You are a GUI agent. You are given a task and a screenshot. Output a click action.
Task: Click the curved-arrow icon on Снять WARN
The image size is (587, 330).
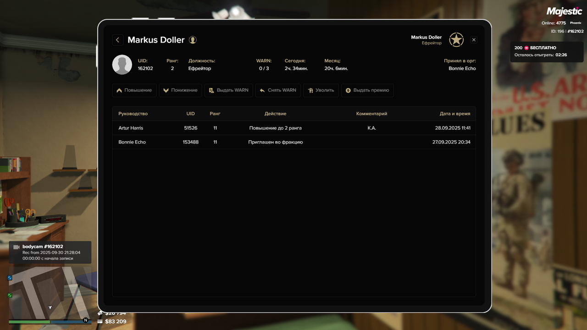(263, 90)
